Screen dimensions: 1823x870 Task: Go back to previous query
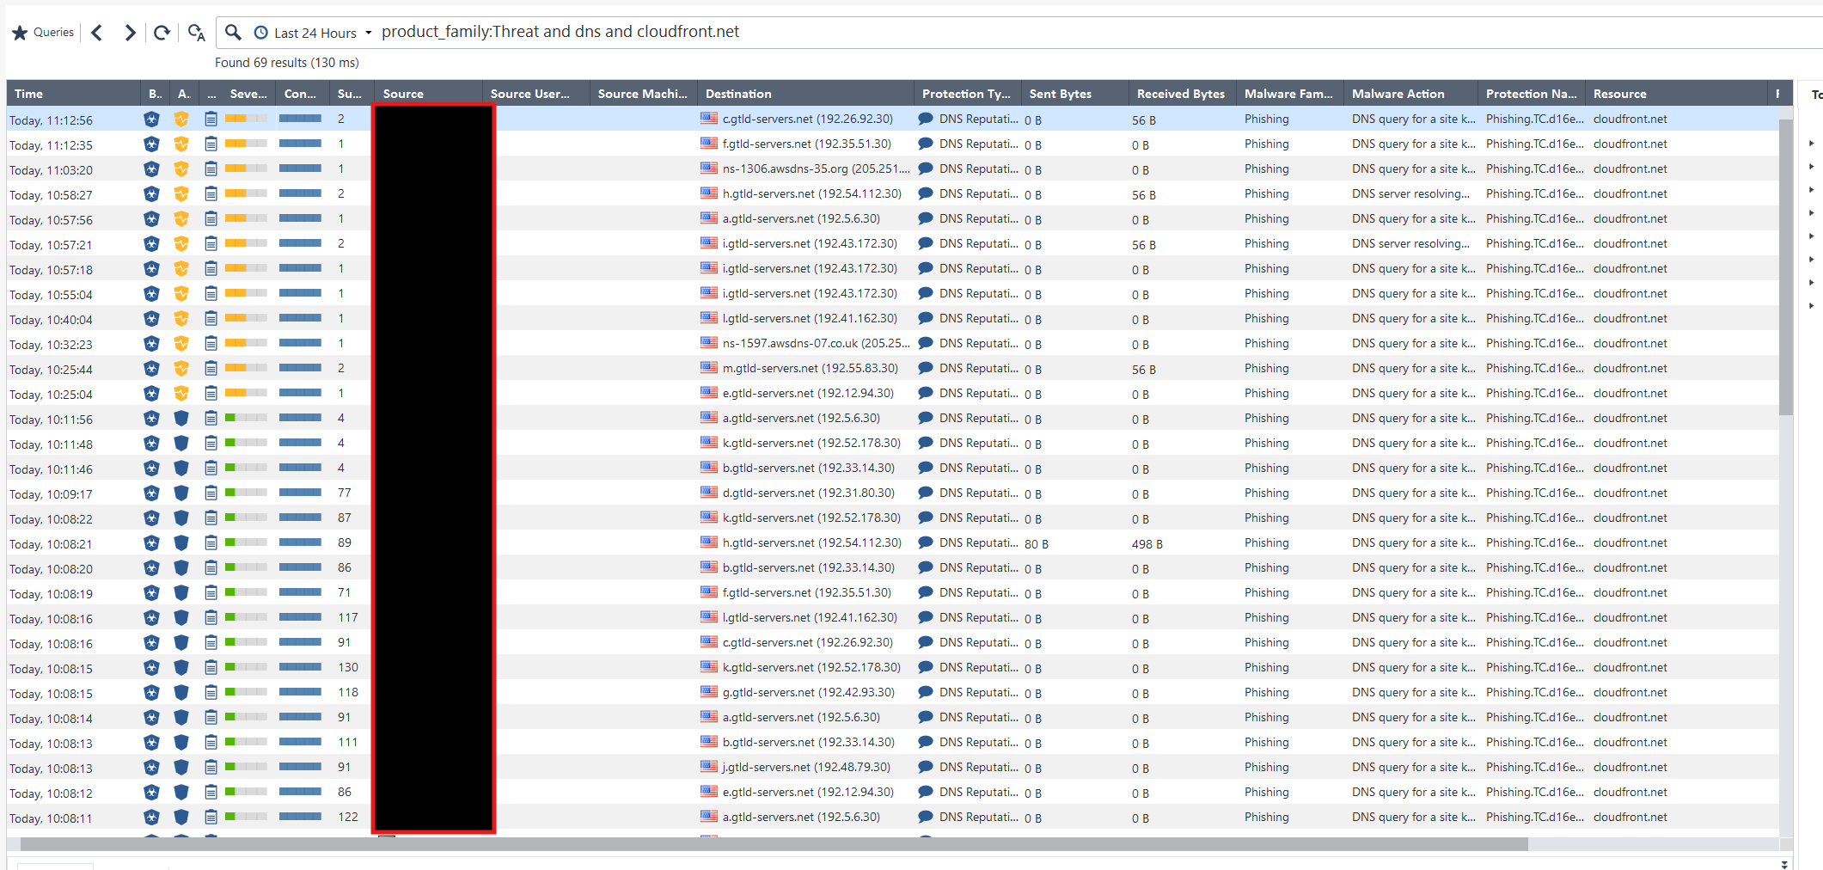[96, 33]
